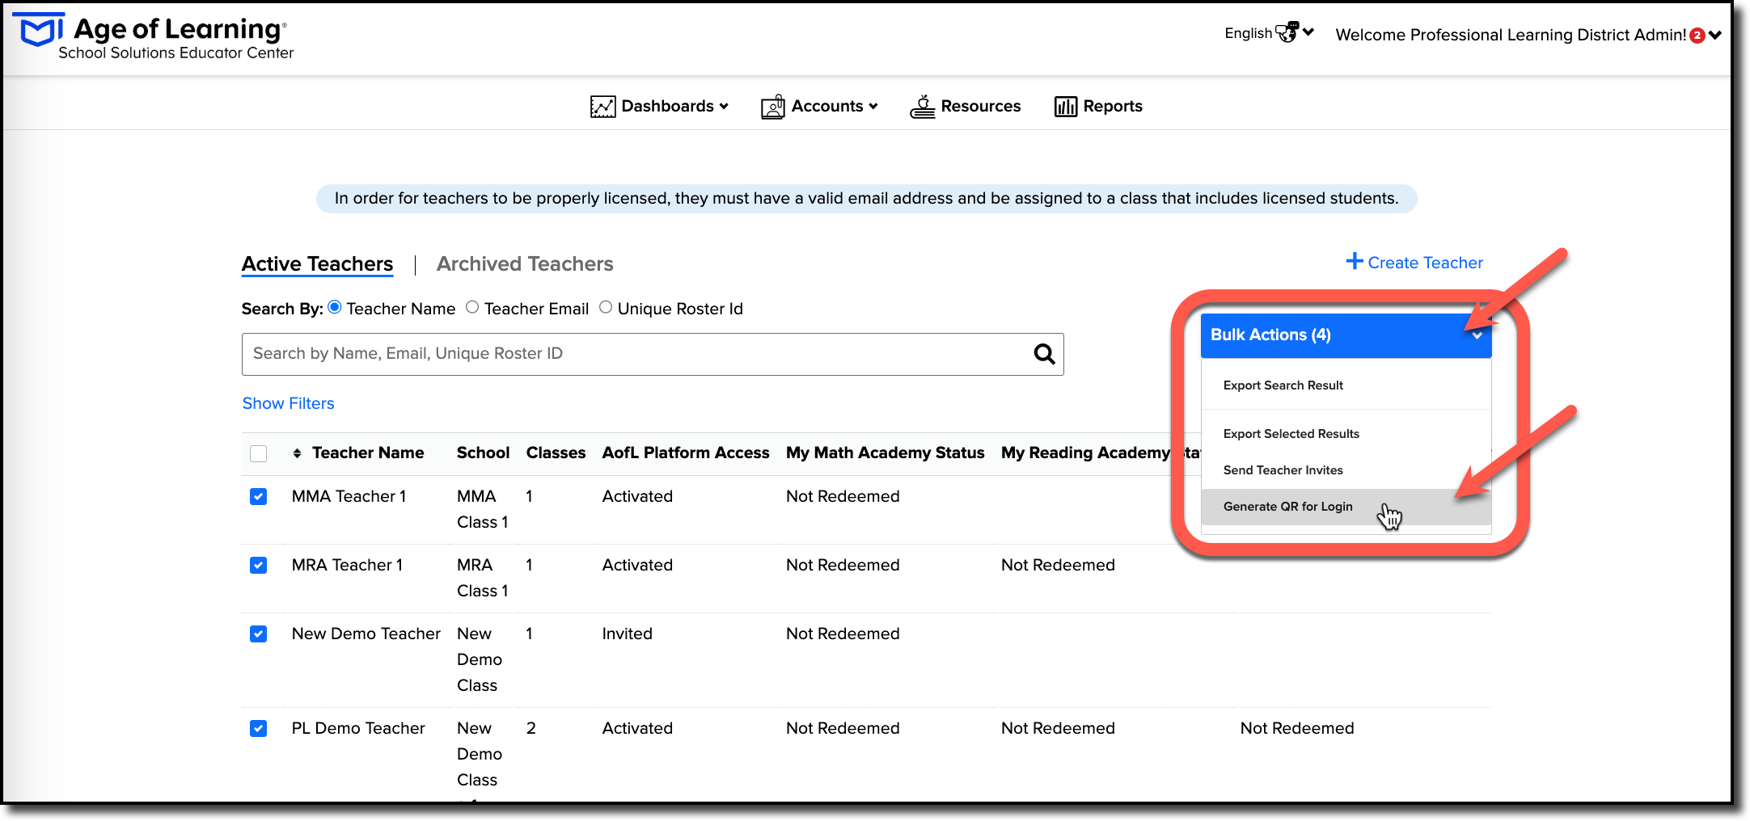The image size is (1750, 821).
Task: Click the MMA Teacher 1 name
Action: pos(349,496)
